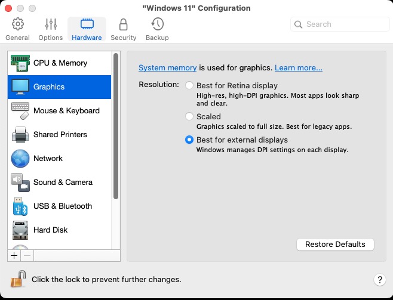Viewport: 393px width, 300px height.
Task: Click 'Windows manages DPI settings' description
Action: [272, 150]
